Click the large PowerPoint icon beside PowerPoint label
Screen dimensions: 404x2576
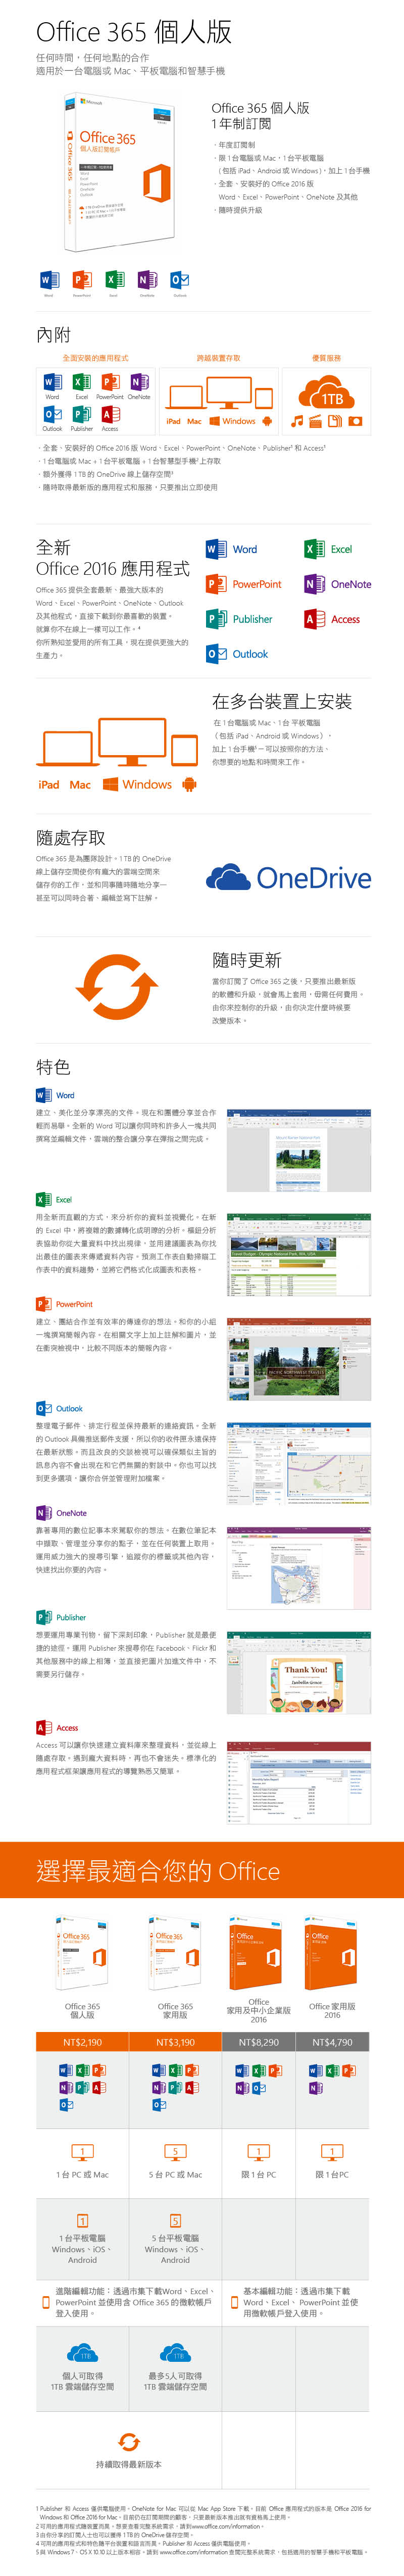tap(215, 584)
